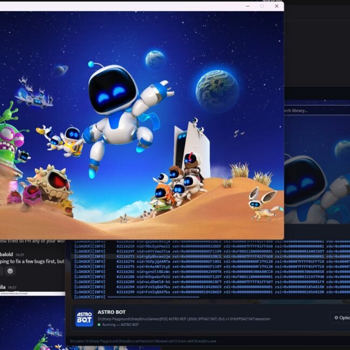Open the blurred Astro Bot cover in library
Screen dimensions: 350x350
317,170
